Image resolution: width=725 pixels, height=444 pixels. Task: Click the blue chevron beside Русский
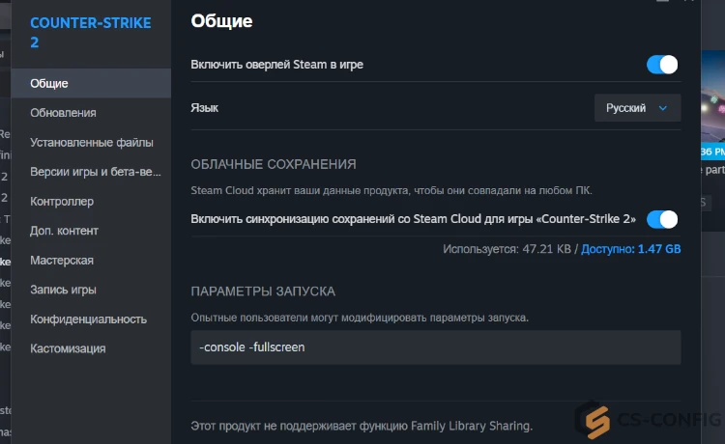[x=663, y=108]
